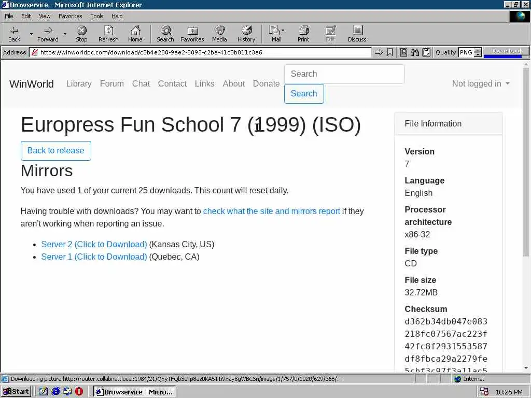
Task: Open the Donate nav link
Action: (266, 83)
